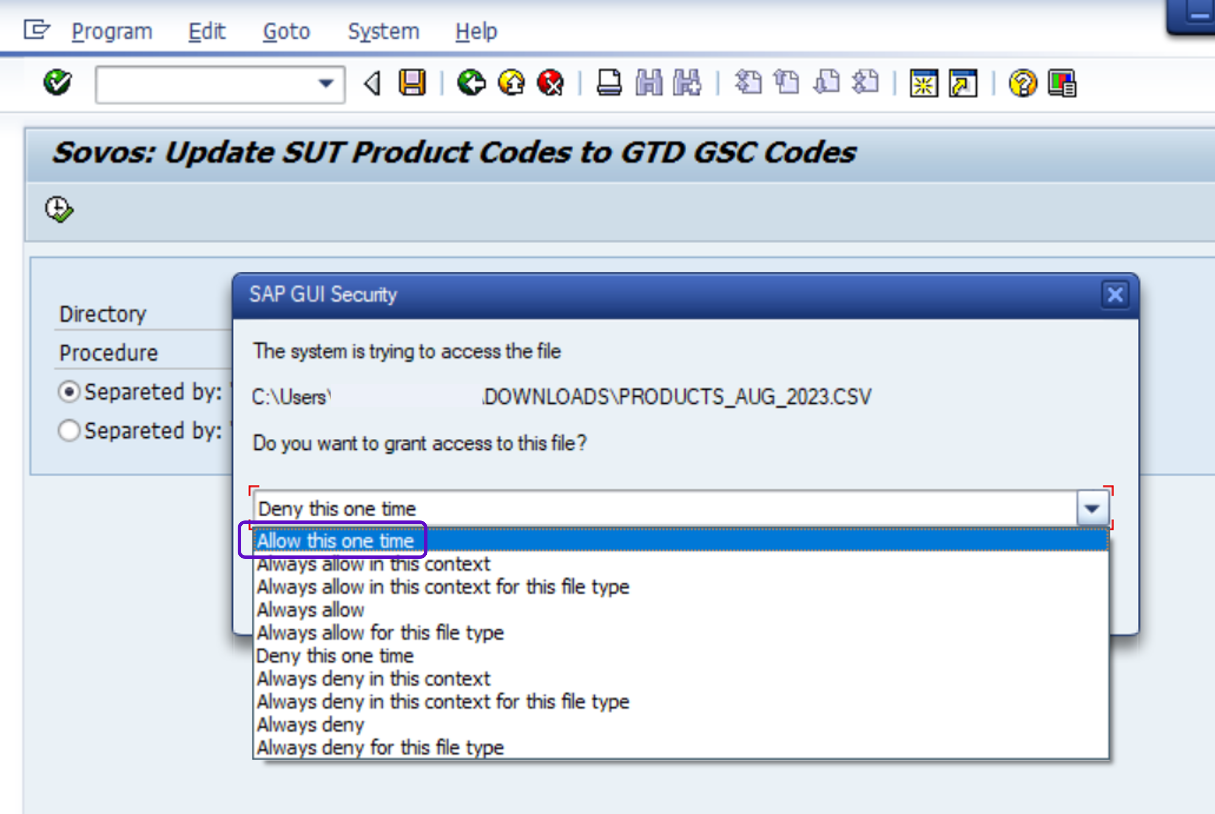Open the Program menu

[x=112, y=32]
